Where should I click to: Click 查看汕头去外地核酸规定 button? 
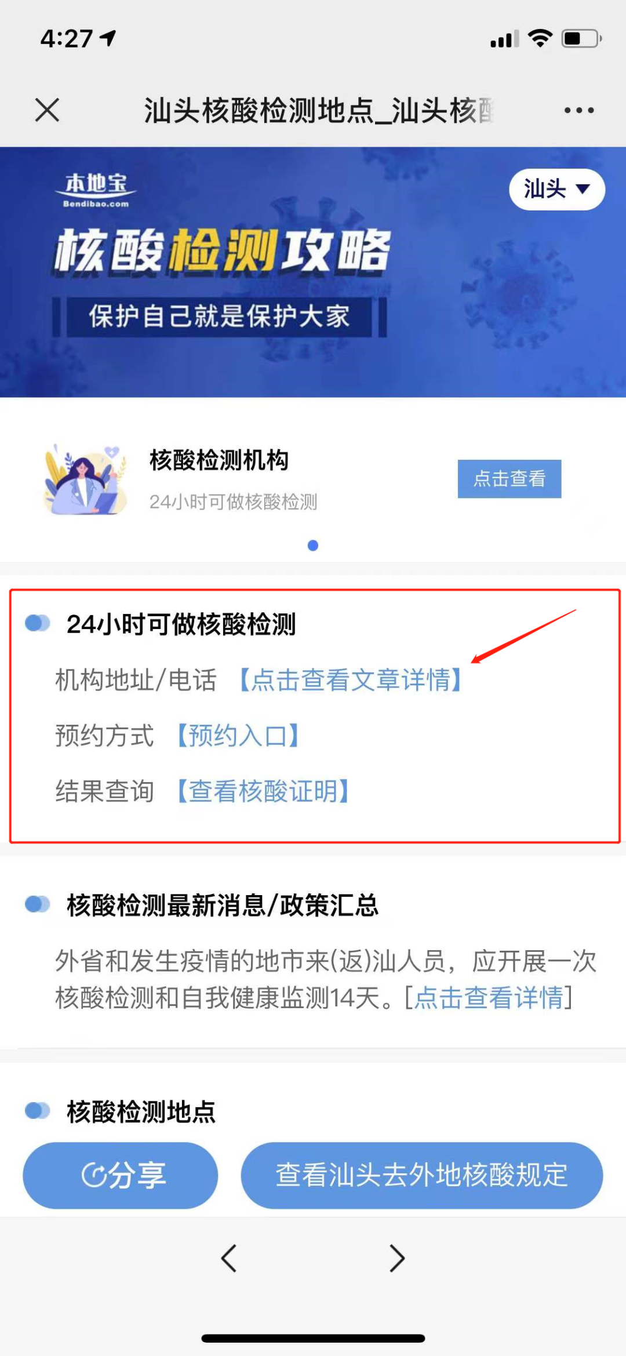(x=422, y=1175)
